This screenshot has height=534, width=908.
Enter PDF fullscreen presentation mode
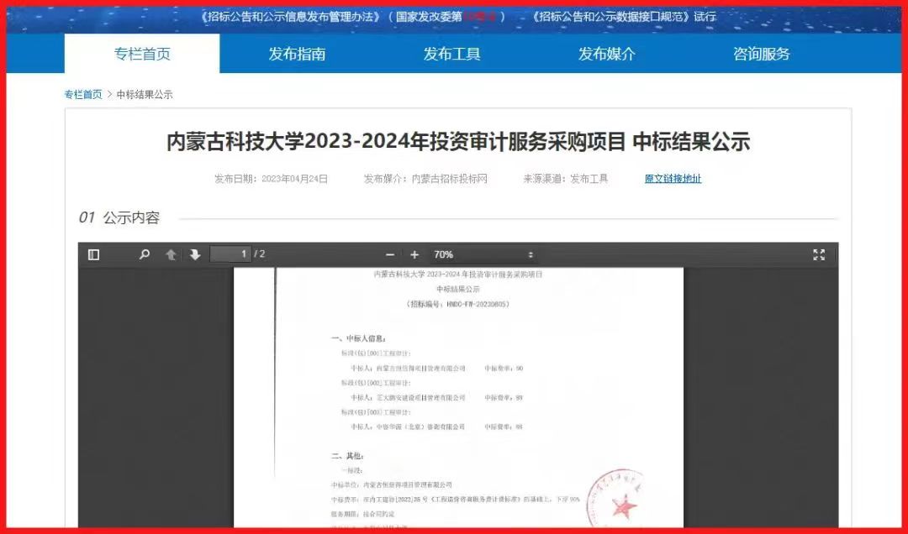tap(818, 254)
